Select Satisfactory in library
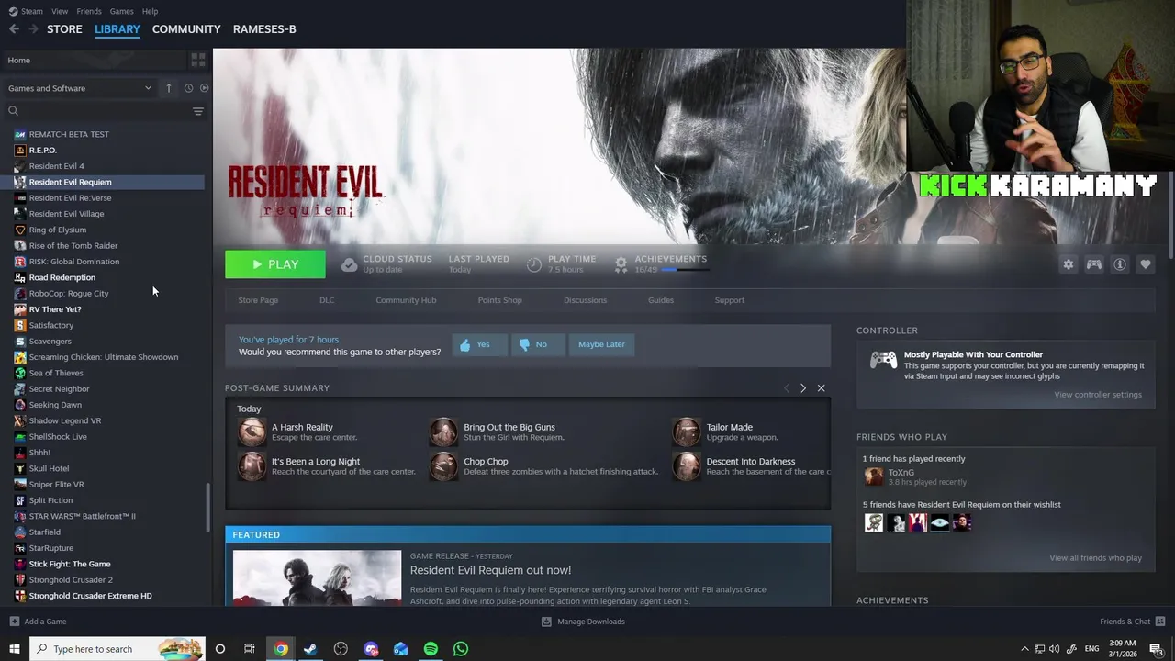Screen dimensions: 1175x661 click(51, 325)
